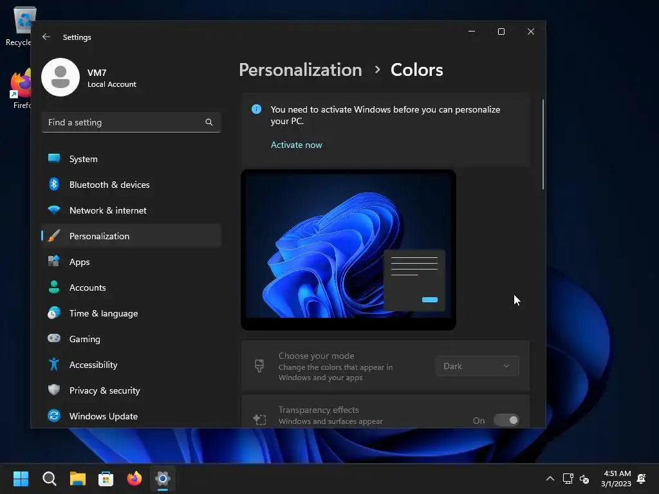Open the clock and date flyout

616,479
